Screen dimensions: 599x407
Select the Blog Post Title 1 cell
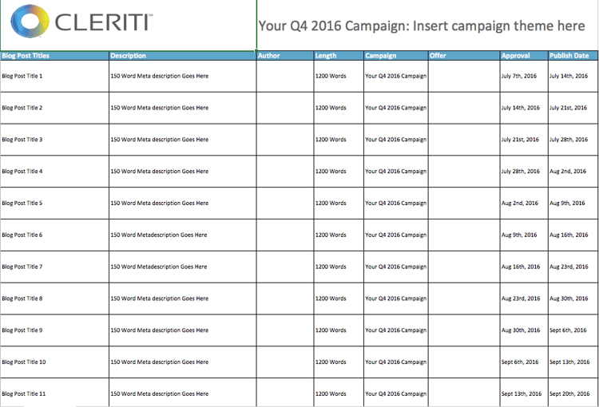54,76
